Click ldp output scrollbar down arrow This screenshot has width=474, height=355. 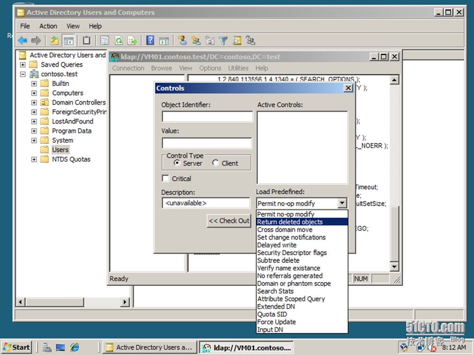pyautogui.click(x=394, y=266)
